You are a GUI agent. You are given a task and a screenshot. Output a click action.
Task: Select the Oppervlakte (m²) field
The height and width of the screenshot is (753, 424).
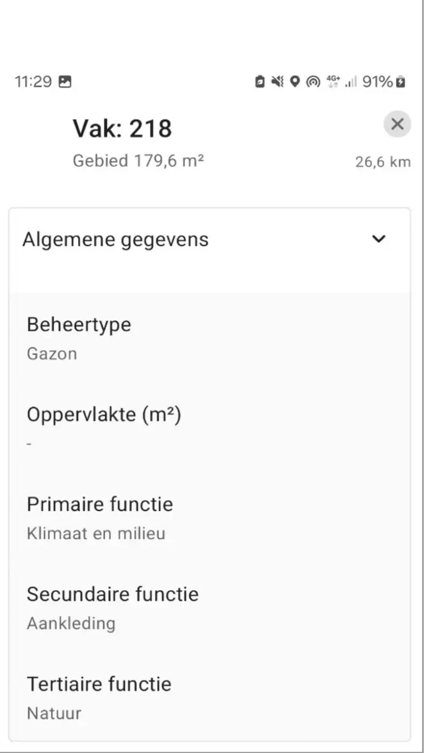point(104,428)
